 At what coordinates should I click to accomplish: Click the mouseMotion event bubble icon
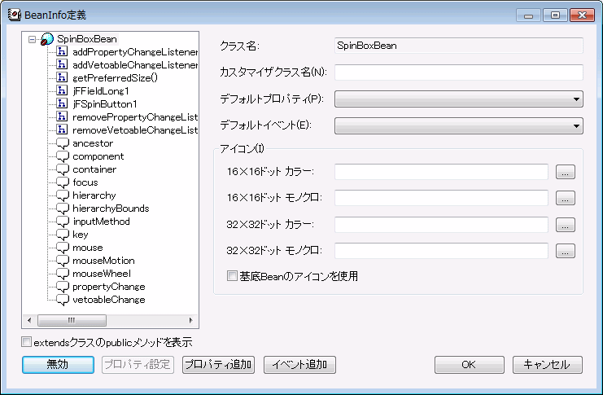(x=63, y=261)
